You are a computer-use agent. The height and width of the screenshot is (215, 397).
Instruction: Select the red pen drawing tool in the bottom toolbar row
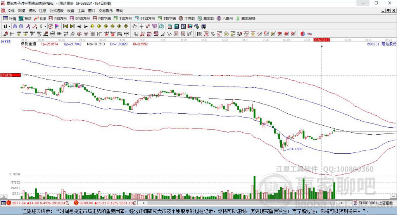pos(5,34)
